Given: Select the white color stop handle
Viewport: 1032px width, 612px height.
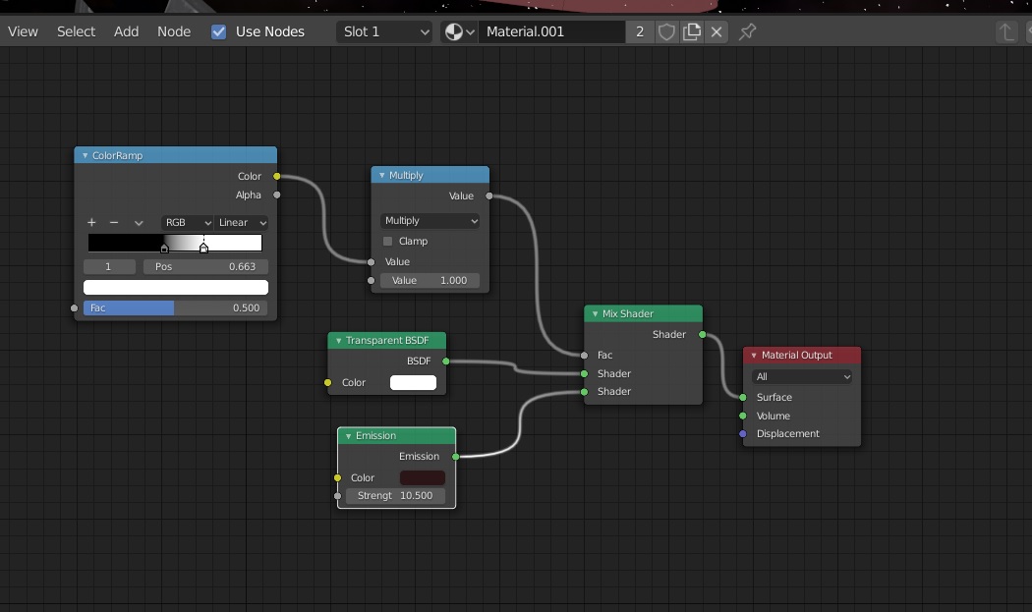Looking at the screenshot, I should click(x=203, y=249).
